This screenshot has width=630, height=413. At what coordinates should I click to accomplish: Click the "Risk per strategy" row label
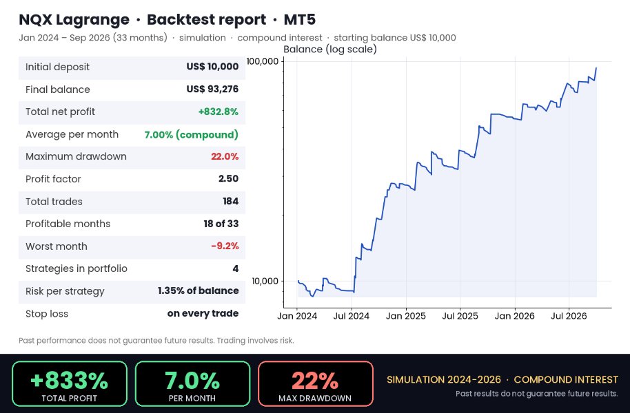(65, 291)
